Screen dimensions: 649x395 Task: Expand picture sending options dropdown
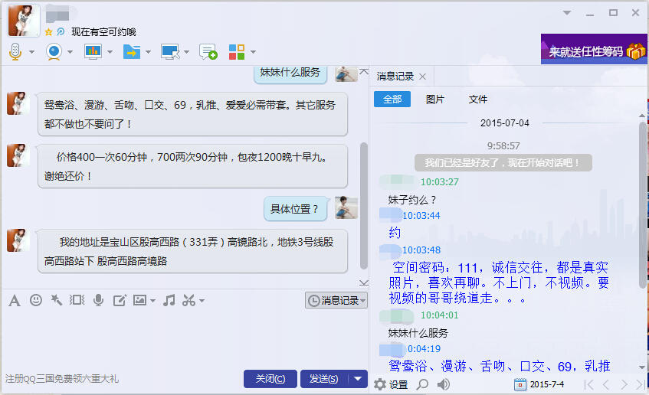(152, 301)
